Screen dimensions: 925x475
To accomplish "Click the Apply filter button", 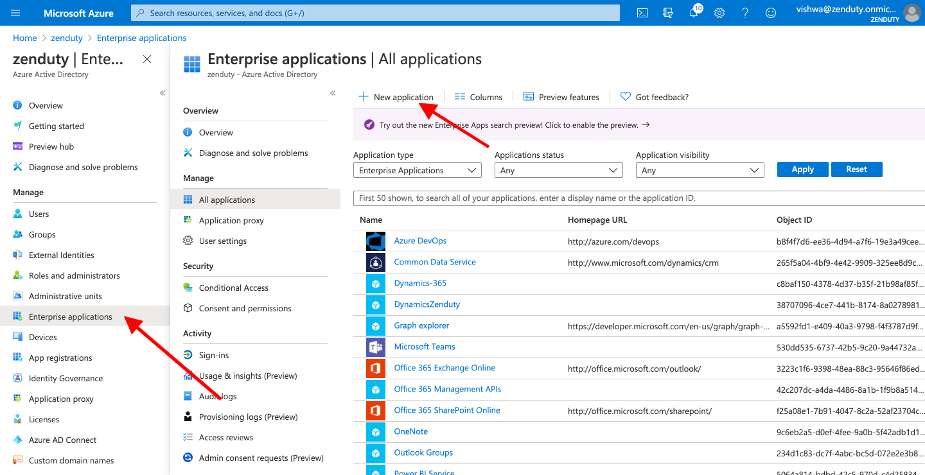I will click(803, 169).
